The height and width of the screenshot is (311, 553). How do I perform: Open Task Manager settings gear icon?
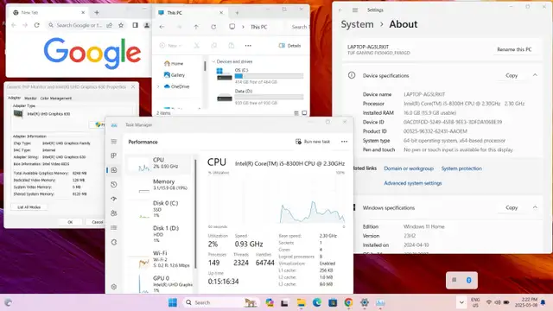tap(113, 287)
